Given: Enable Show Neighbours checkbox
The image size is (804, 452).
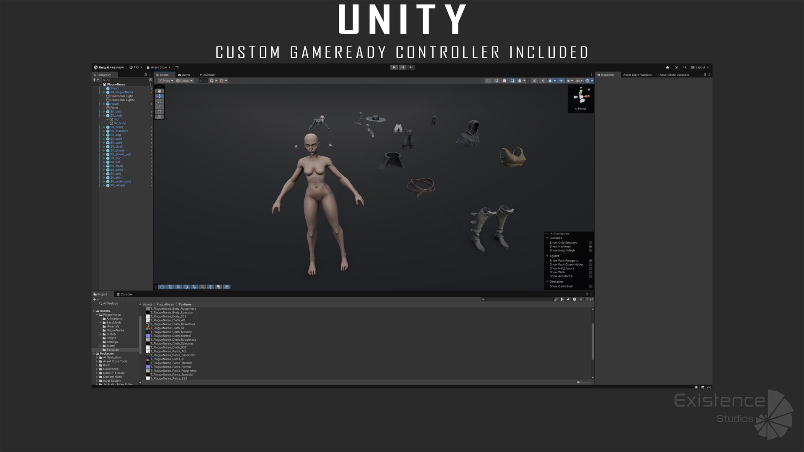Looking at the screenshot, I should coord(590,268).
